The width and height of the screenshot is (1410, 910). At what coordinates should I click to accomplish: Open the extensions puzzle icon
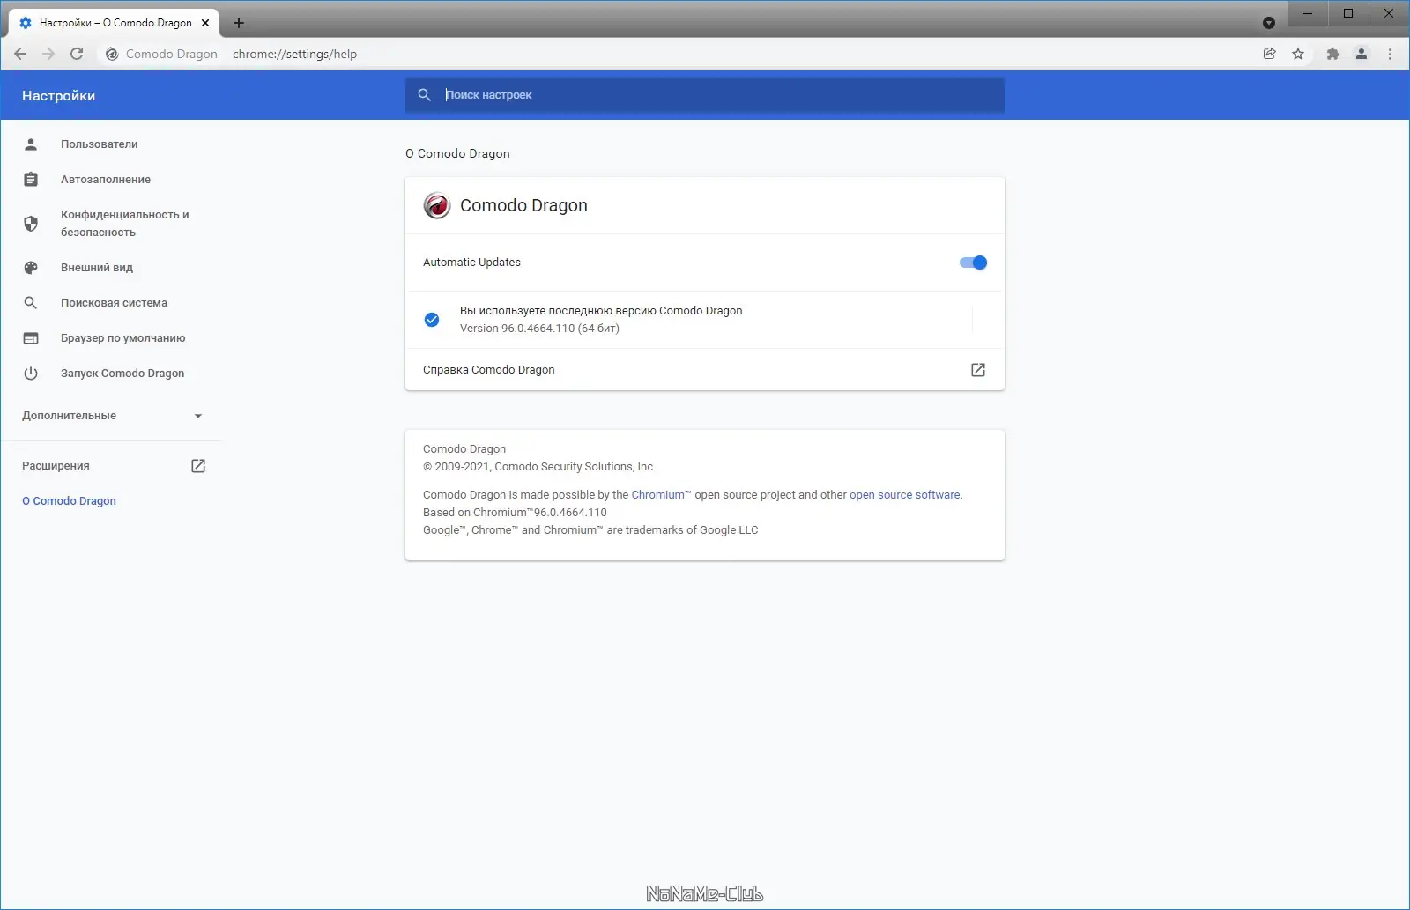[1333, 54]
